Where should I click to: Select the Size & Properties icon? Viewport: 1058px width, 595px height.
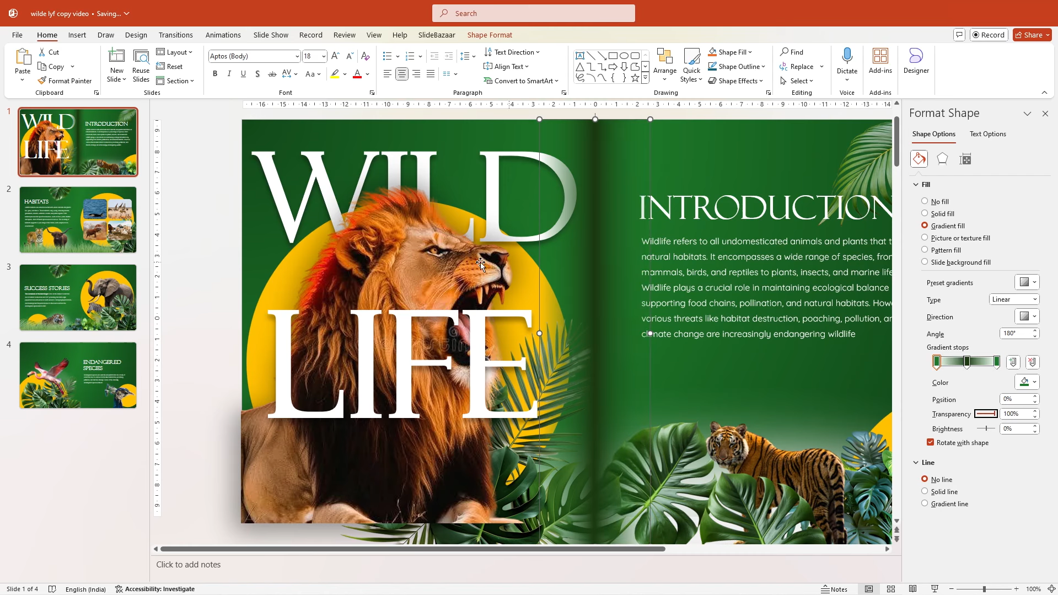tap(965, 159)
